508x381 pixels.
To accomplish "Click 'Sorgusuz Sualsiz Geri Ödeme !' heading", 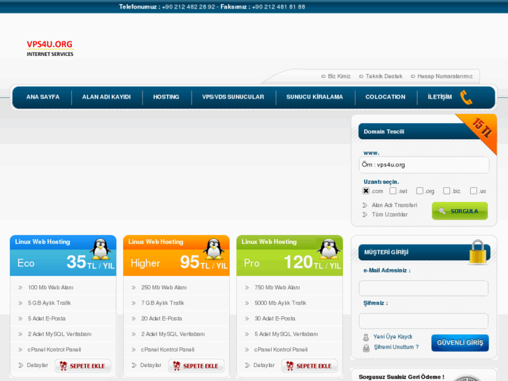I will (x=401, y=377).
